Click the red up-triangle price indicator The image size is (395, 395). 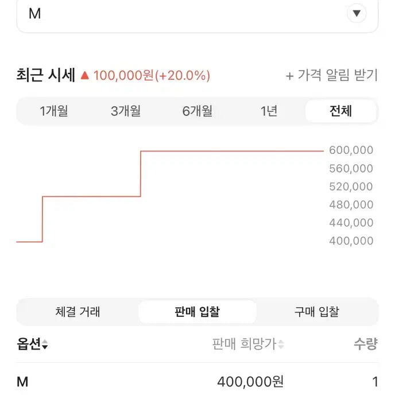[86, 75]
